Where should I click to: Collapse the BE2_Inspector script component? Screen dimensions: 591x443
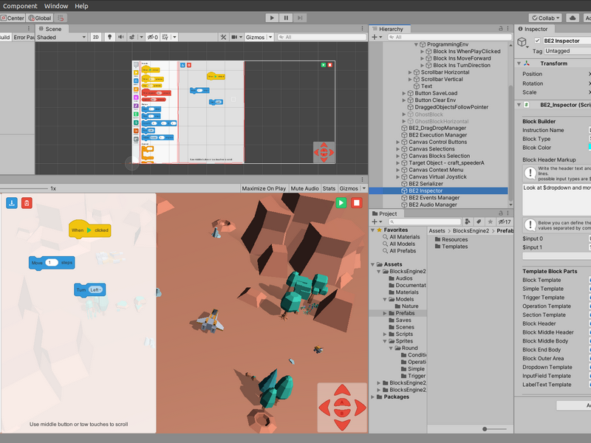point(519,105)
